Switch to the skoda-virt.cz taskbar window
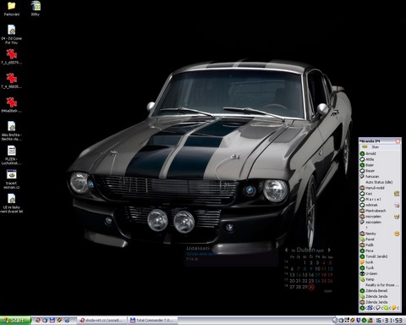 pyautogui.click(x=102, y=321)
